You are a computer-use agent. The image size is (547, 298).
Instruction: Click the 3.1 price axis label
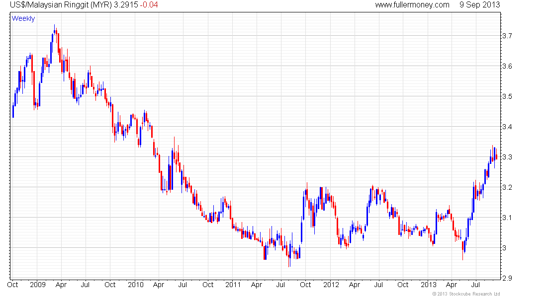pos(507,218)
